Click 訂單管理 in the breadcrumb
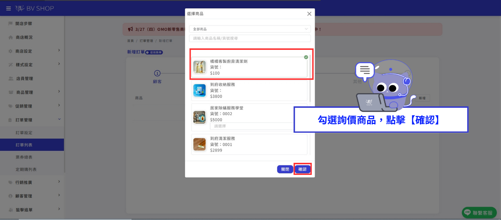The width and height of the screenshot is (501, 220). 146,41
